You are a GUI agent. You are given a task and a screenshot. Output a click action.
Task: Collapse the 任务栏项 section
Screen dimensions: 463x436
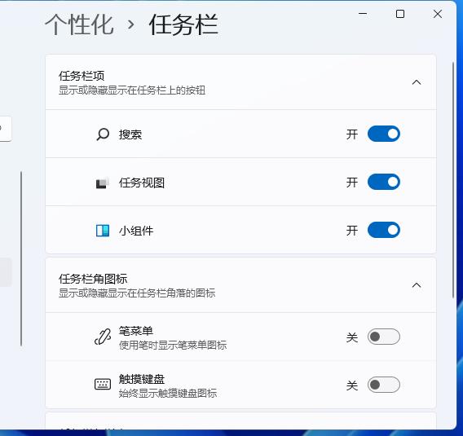pos(417,82)
